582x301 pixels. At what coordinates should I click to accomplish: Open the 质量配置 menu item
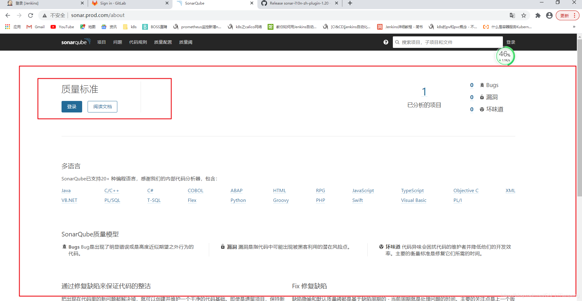163,42
